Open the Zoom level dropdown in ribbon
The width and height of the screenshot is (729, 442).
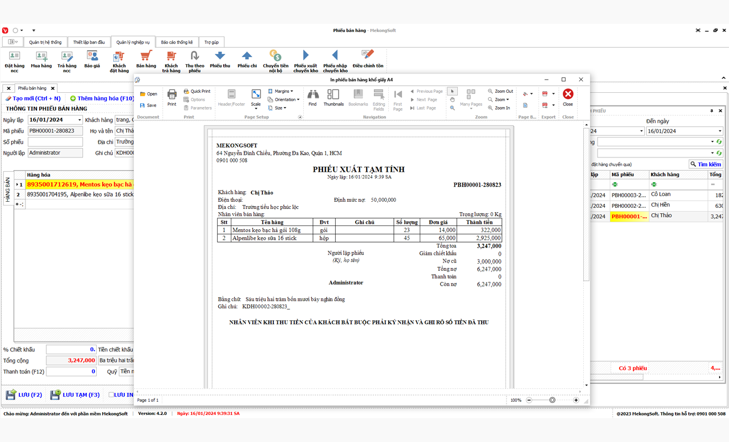499,99
